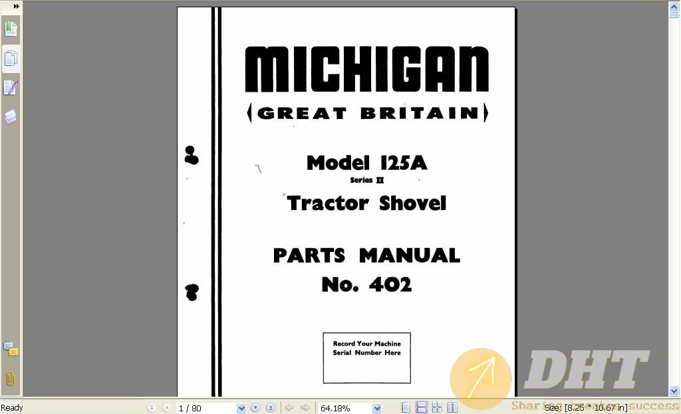Click the 'Record Your Machine Serial Number Here' box
The width and height of the screenshot is (681, 414).
point(367,358)
